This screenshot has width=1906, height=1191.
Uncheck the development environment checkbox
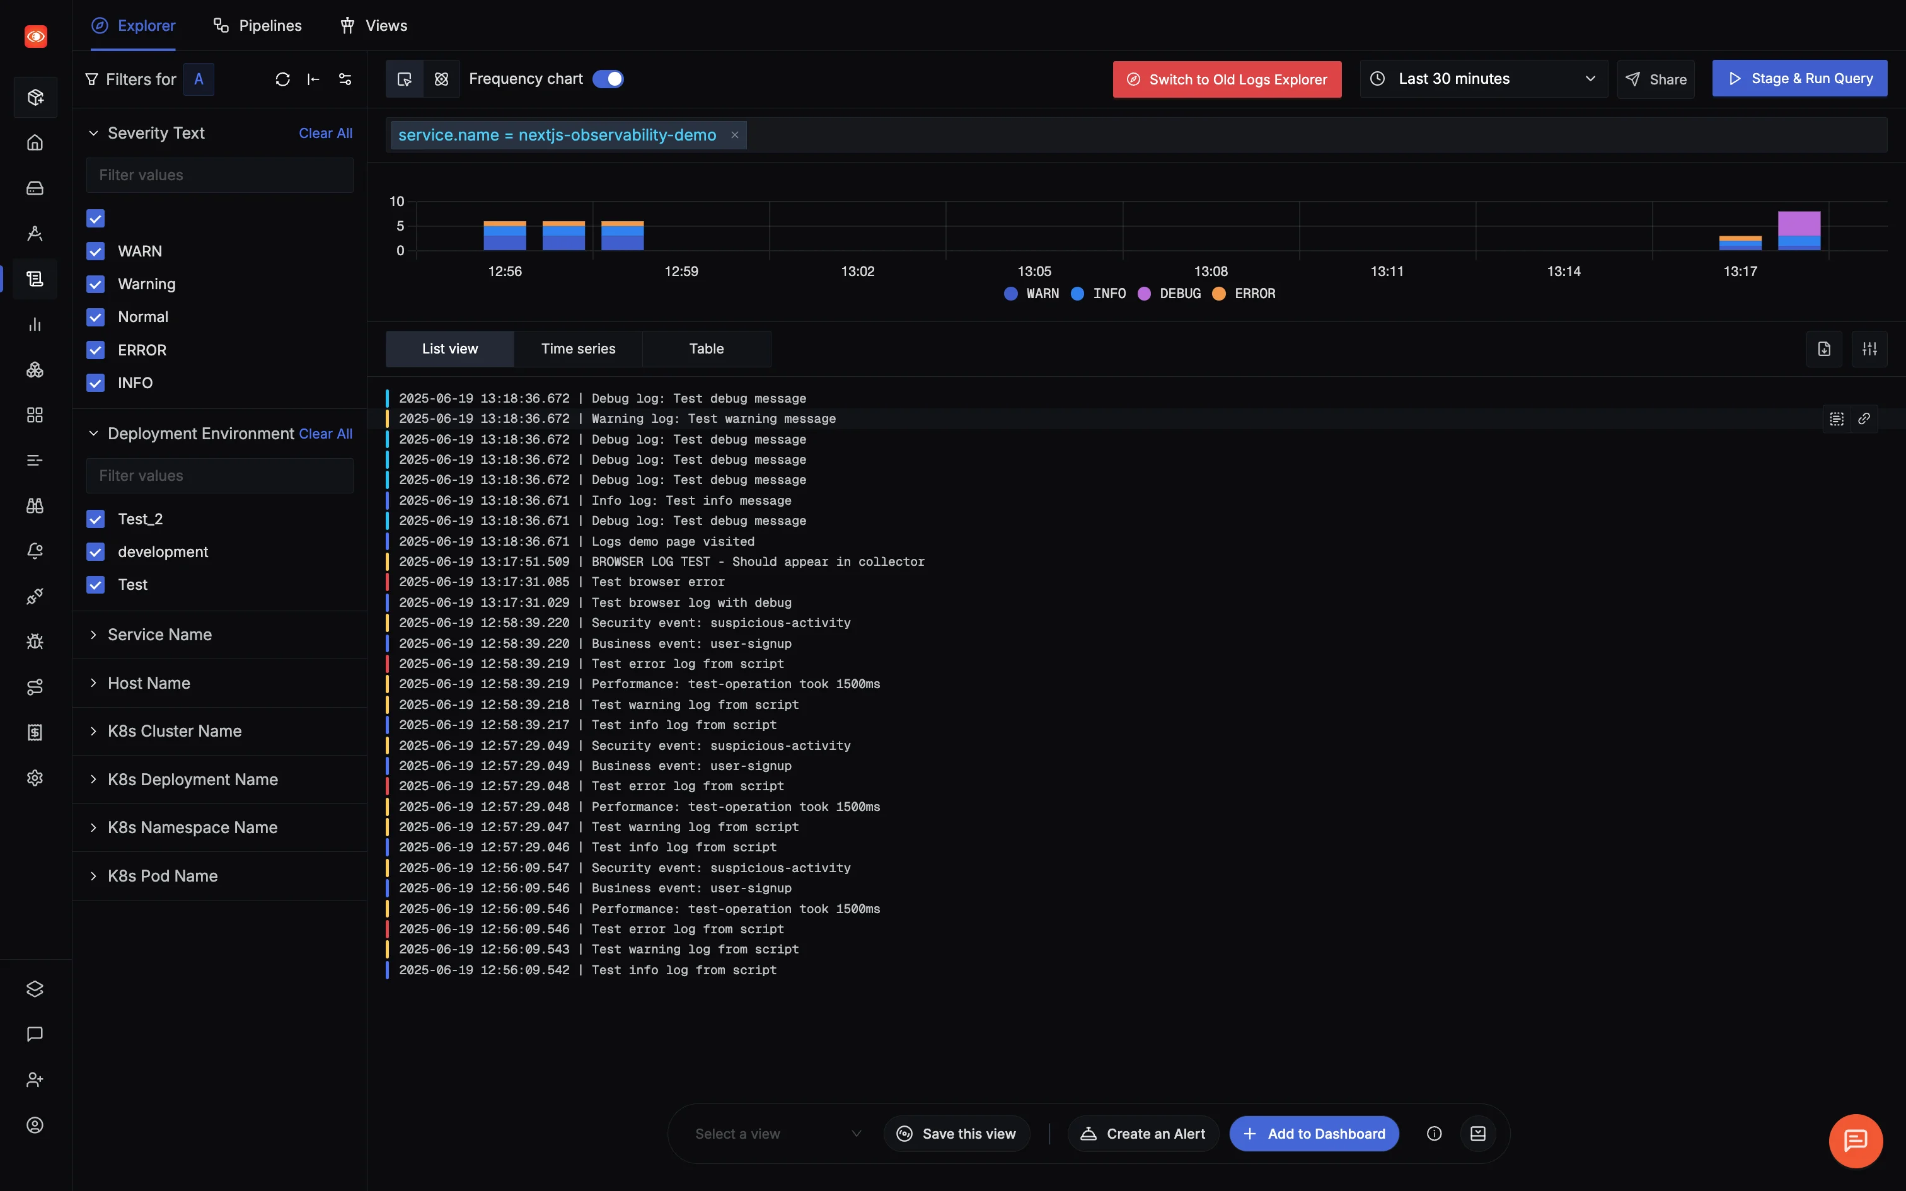point(95,552)
